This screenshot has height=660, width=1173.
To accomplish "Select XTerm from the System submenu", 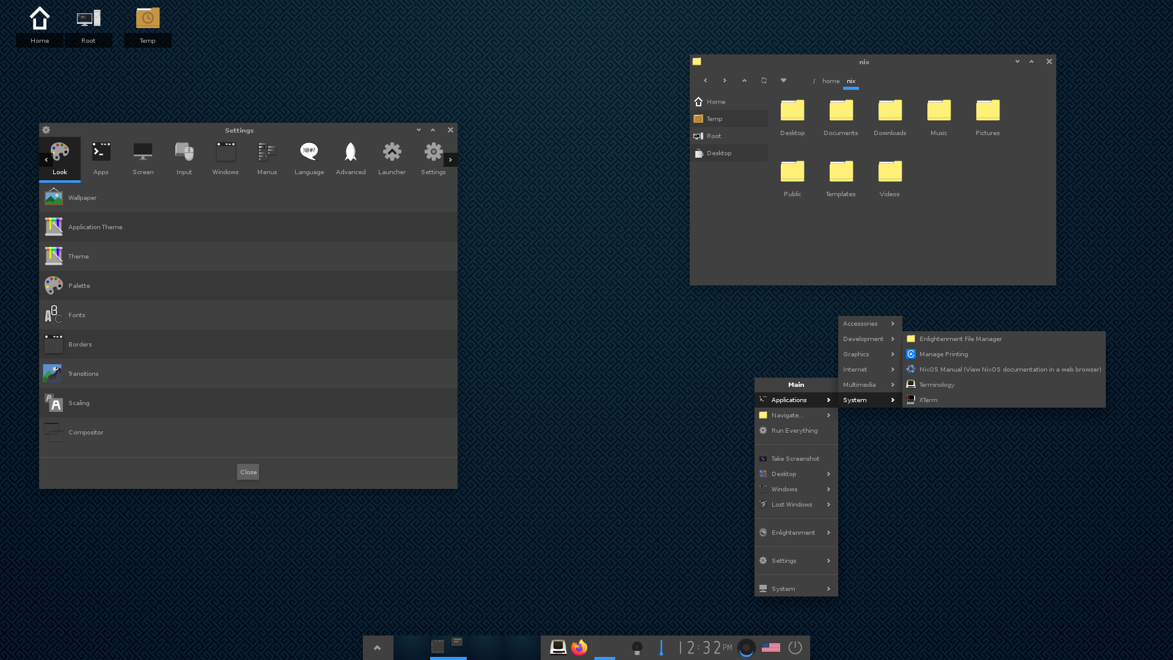I will coord(928,400).
